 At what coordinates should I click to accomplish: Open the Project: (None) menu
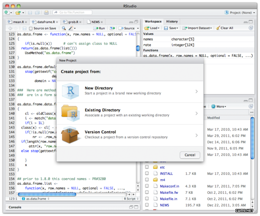[240, 13]
